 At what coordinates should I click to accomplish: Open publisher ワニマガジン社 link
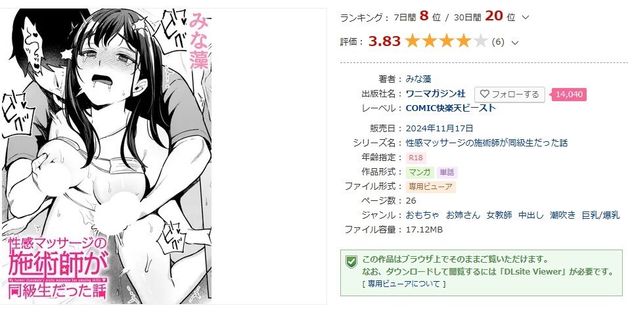[436, 94]
